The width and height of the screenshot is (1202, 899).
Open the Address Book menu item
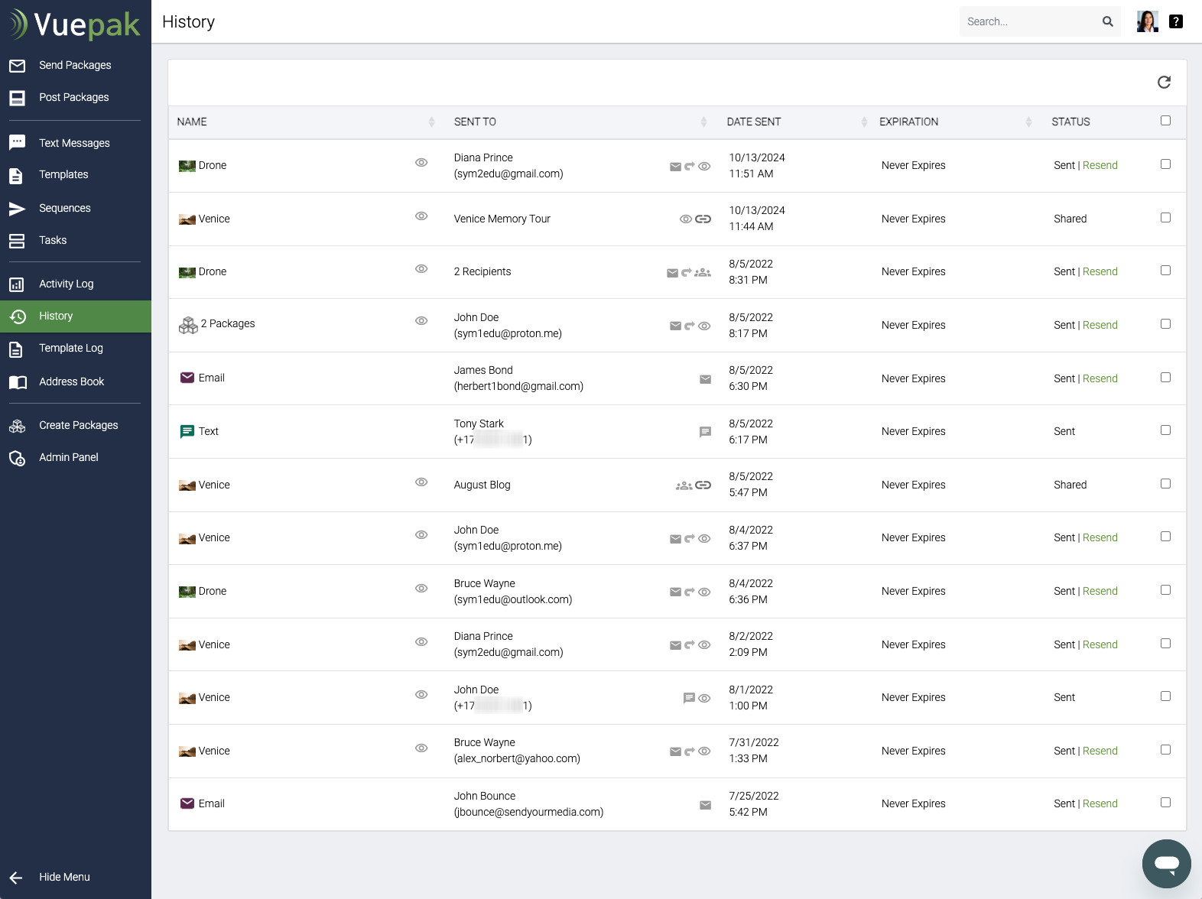[71, 381]
